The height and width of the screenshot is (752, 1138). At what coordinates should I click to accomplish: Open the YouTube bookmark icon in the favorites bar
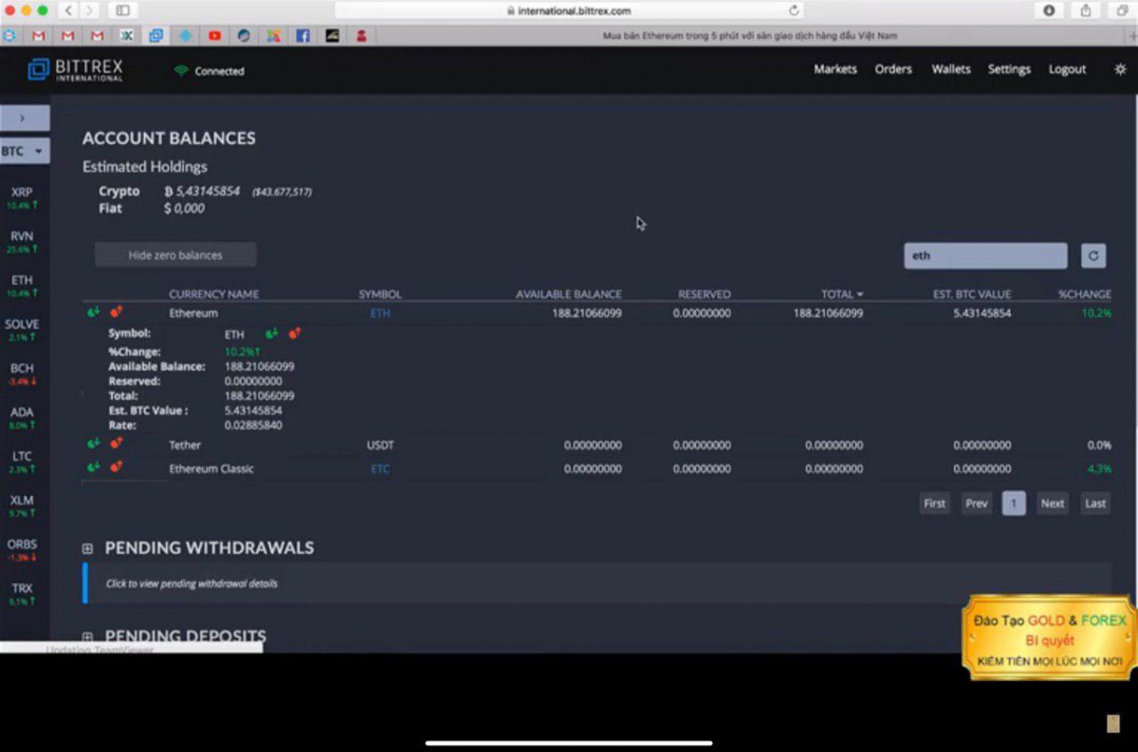pos(214,36)
